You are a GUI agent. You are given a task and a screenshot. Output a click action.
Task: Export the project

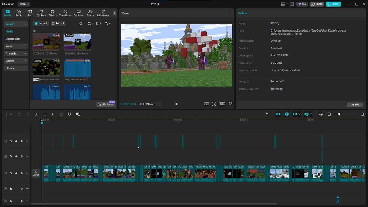click(x=333, y=4)
